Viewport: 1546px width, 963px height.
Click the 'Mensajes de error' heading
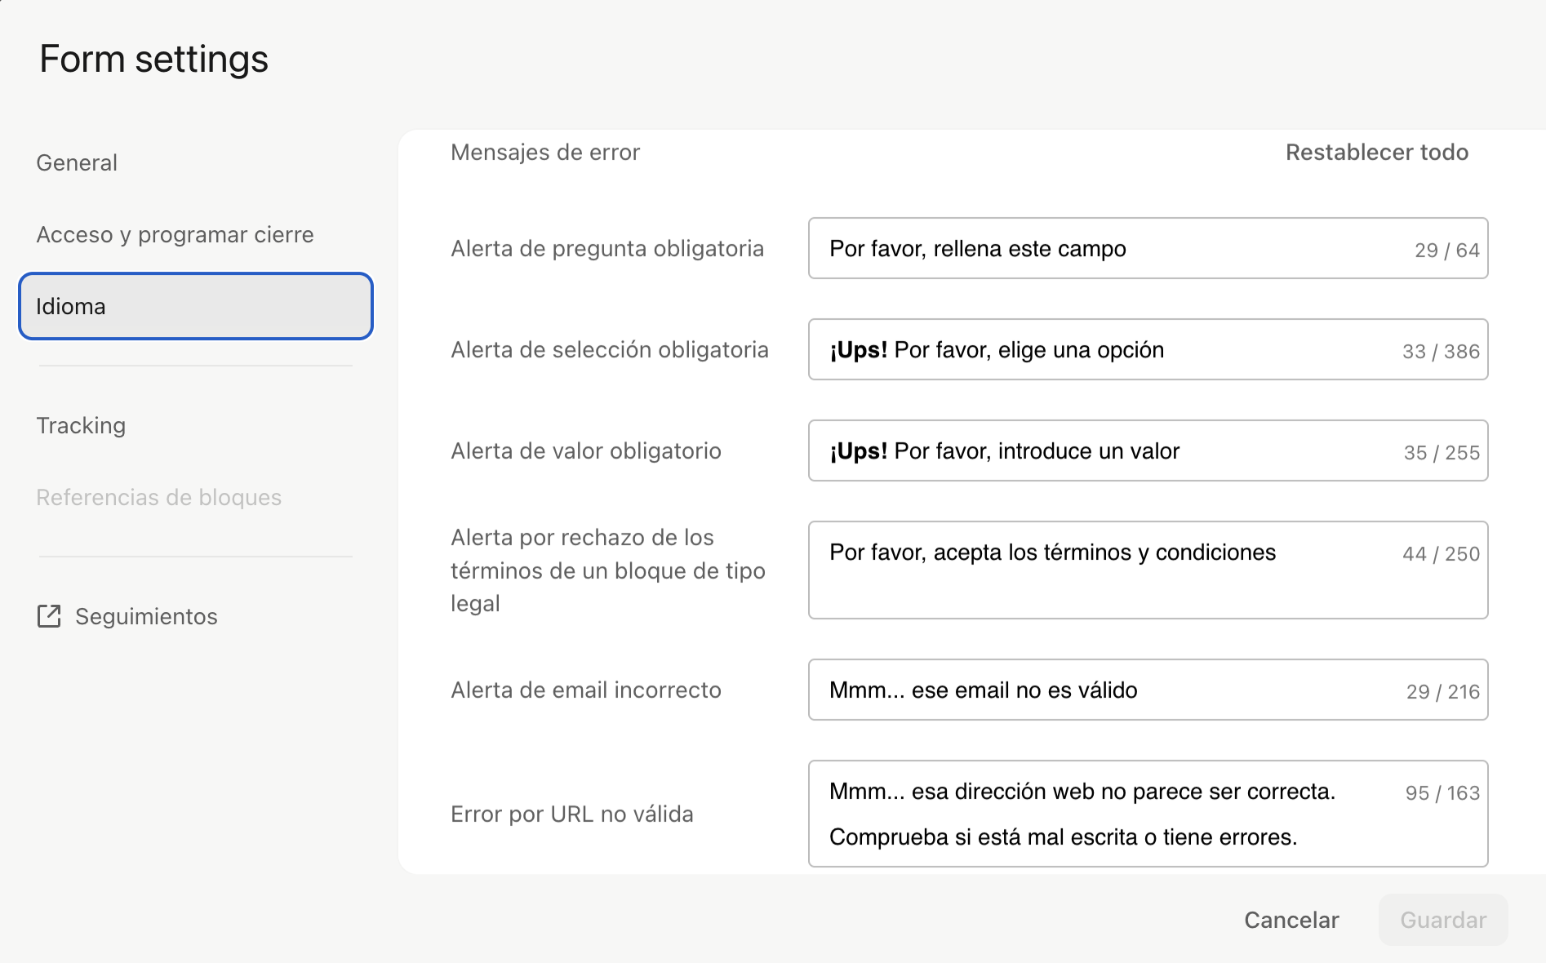click(x=545, y=153)
